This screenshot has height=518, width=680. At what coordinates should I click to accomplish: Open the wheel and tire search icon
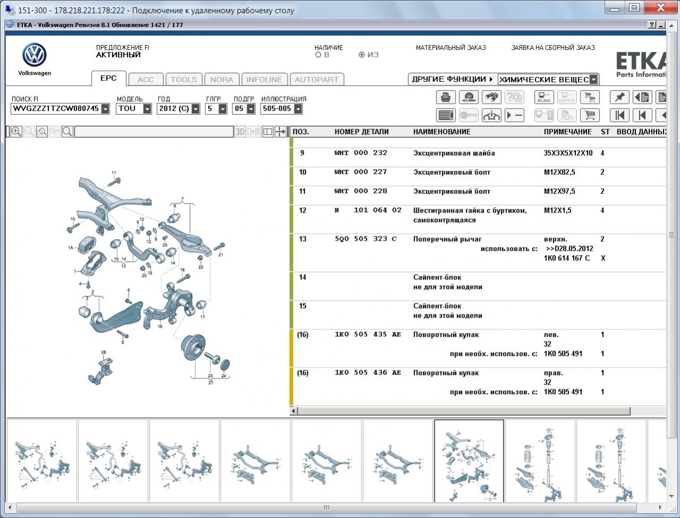468,97
